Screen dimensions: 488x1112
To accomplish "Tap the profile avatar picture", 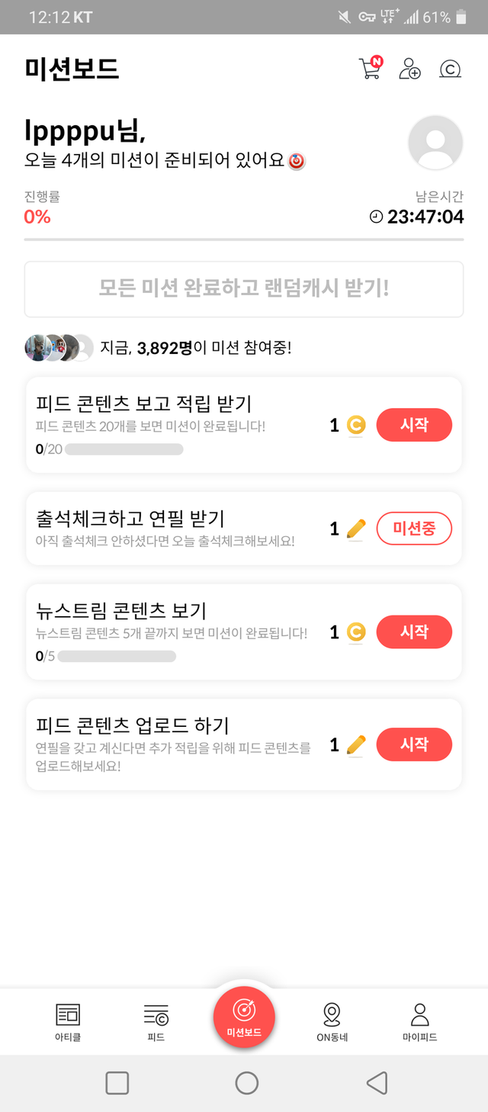I will (x=435, y=143).
